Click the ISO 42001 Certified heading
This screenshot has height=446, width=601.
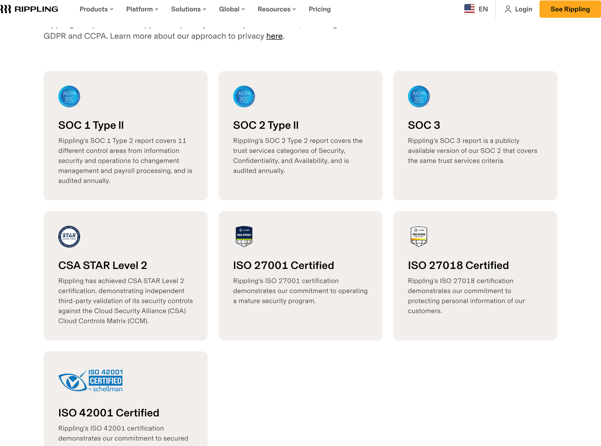[x=109, y=413]
